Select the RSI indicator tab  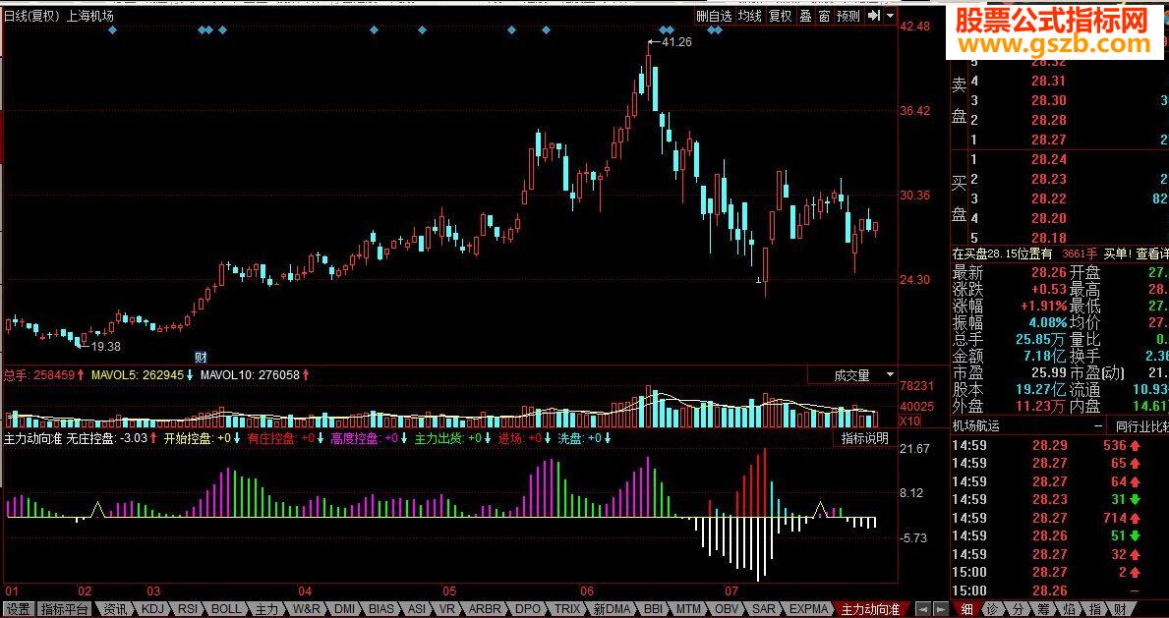tap(187, 609)
